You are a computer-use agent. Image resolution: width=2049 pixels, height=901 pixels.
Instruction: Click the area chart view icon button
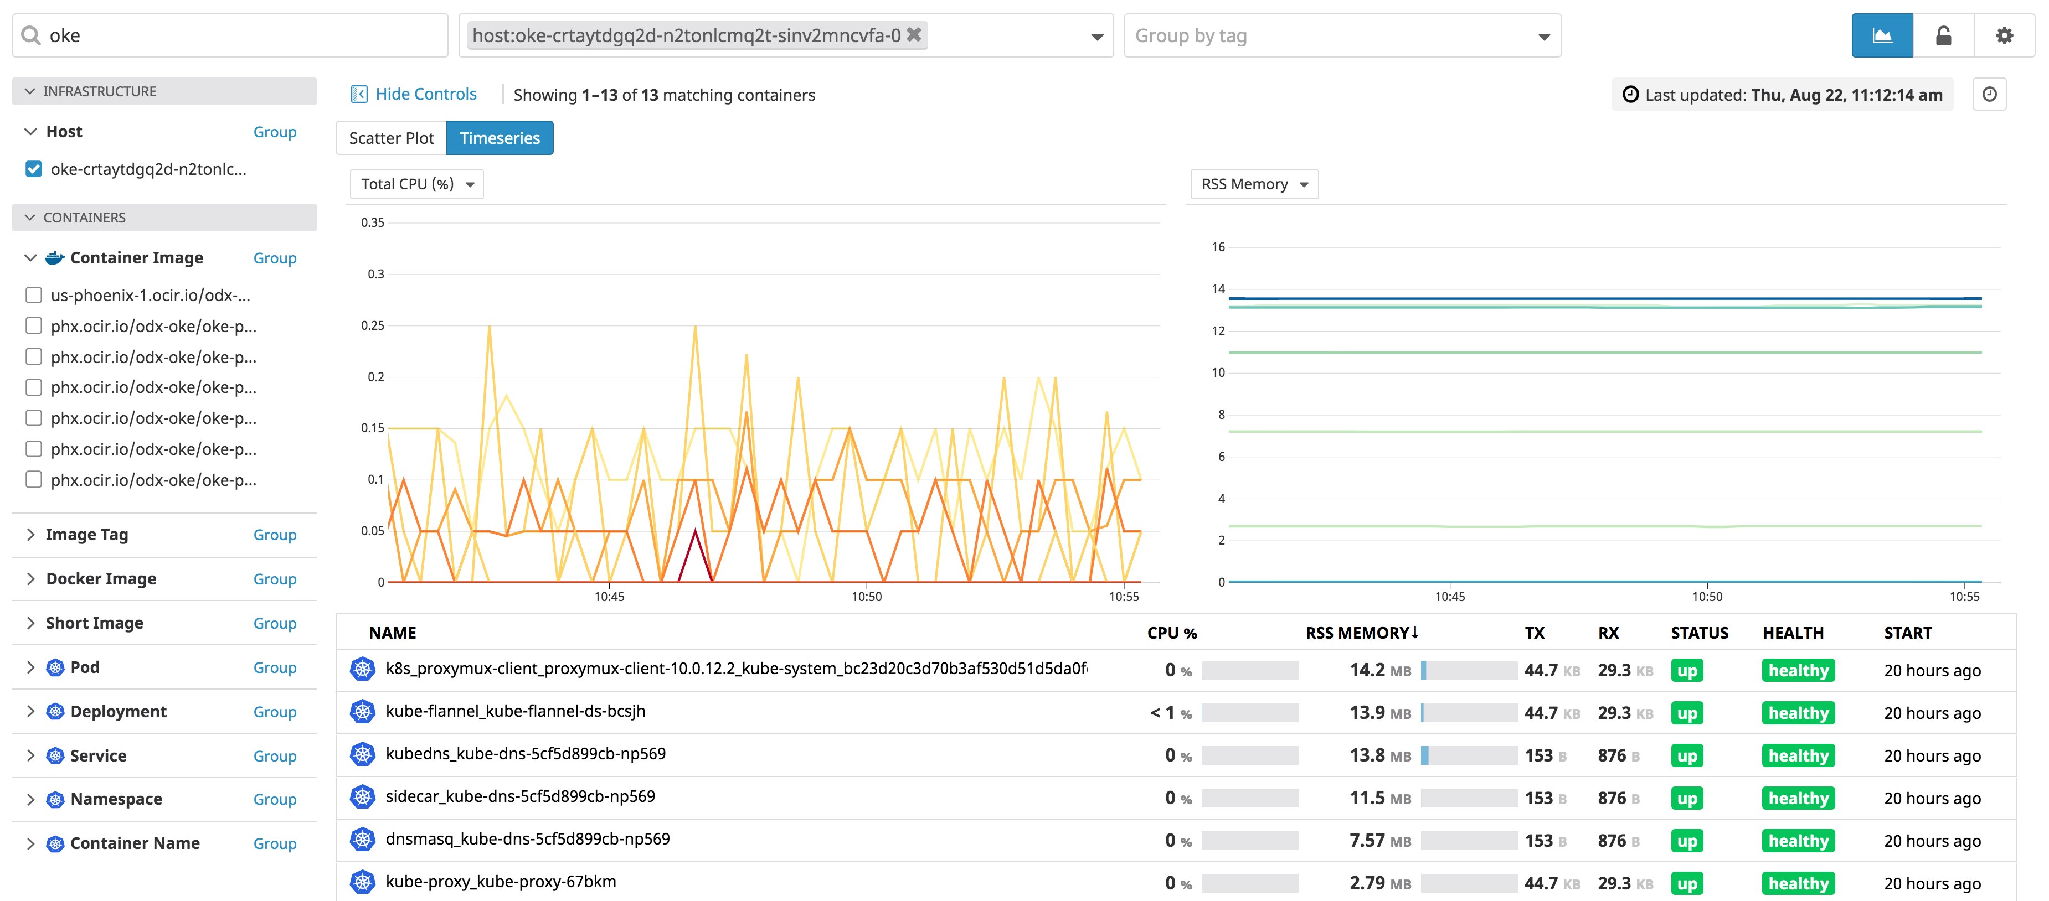pyautogui.click(x=1881, y=36)
